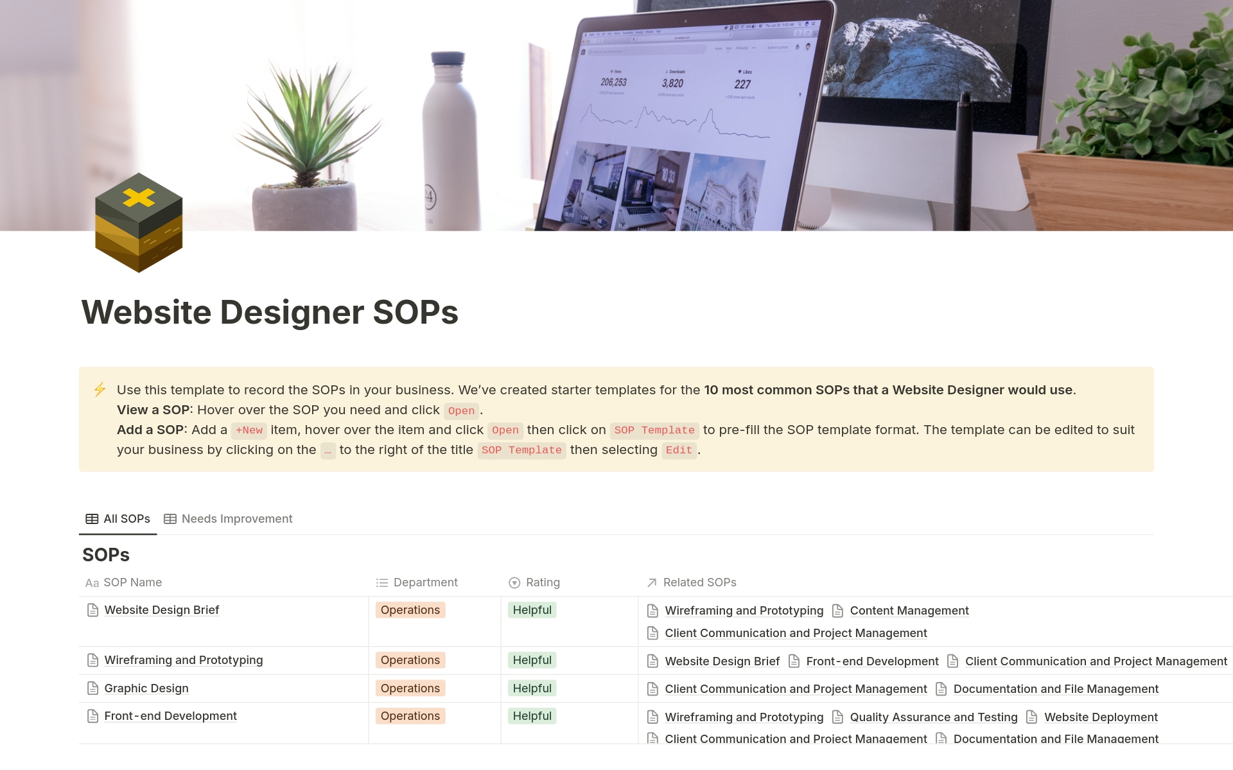Click the cube page icon with yellow X
The width and height of the screenshot is (1233, 770).
[139, 222]
